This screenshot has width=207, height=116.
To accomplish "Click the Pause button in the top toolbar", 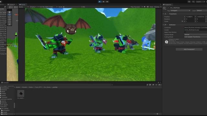I will [x=103, y=2].
